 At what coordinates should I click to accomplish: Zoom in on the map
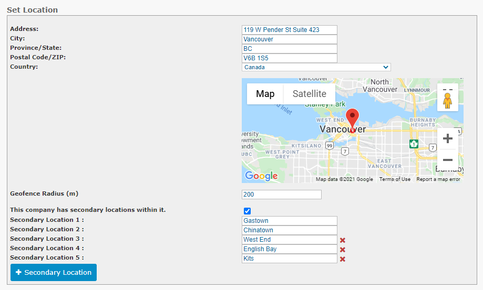coord(448,138)
